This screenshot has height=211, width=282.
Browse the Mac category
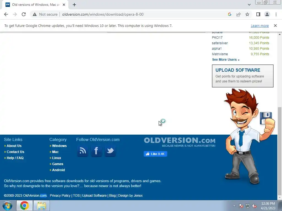pos(55,152)
